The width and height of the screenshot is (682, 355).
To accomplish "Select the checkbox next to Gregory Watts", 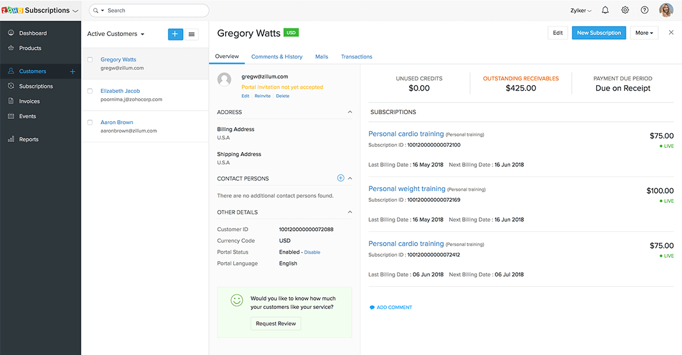I will click(91, 59).
